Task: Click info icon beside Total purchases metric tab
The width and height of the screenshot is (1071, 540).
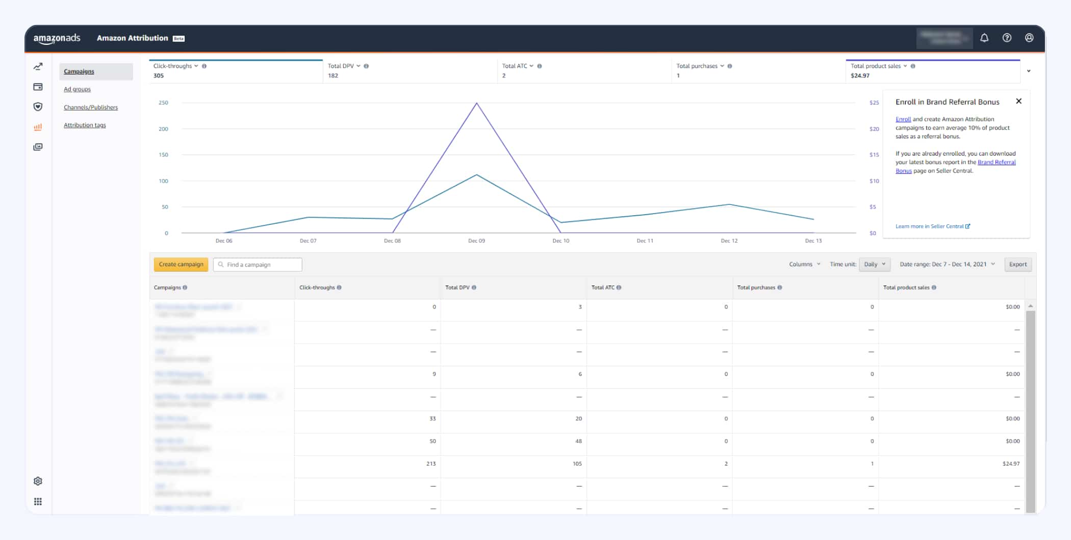Action: point(730,66)
